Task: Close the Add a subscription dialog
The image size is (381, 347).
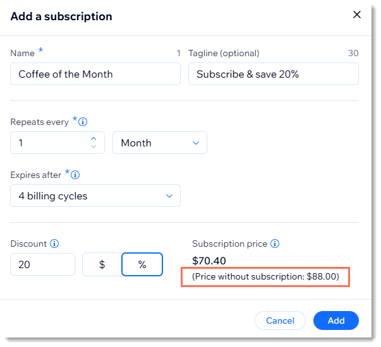Action: pos(357,15)
